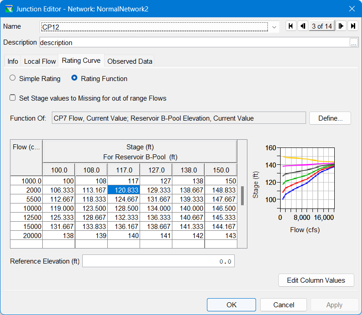Open the Observed Data tab
362x315 pixels.
point(130,61)
